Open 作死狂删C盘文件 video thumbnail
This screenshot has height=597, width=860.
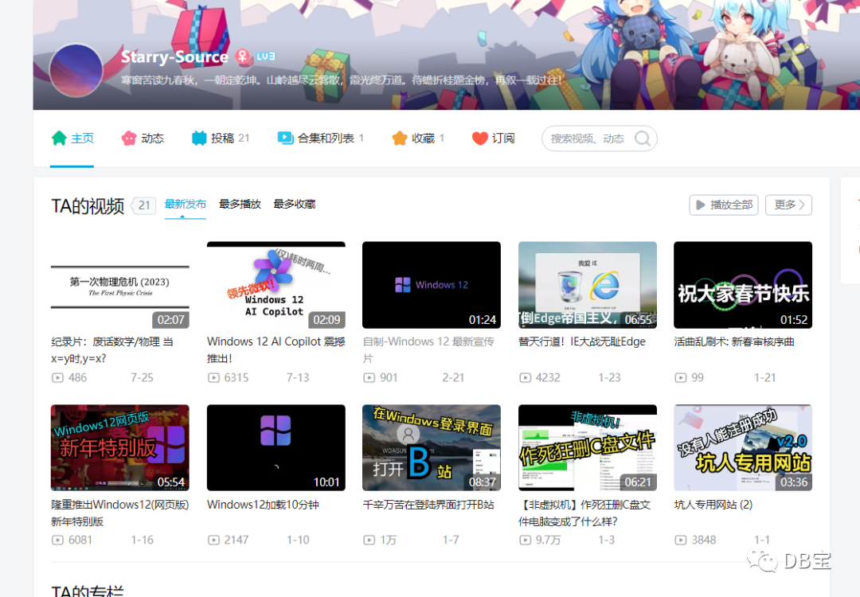pyautogui.click(x=588, y=448)
